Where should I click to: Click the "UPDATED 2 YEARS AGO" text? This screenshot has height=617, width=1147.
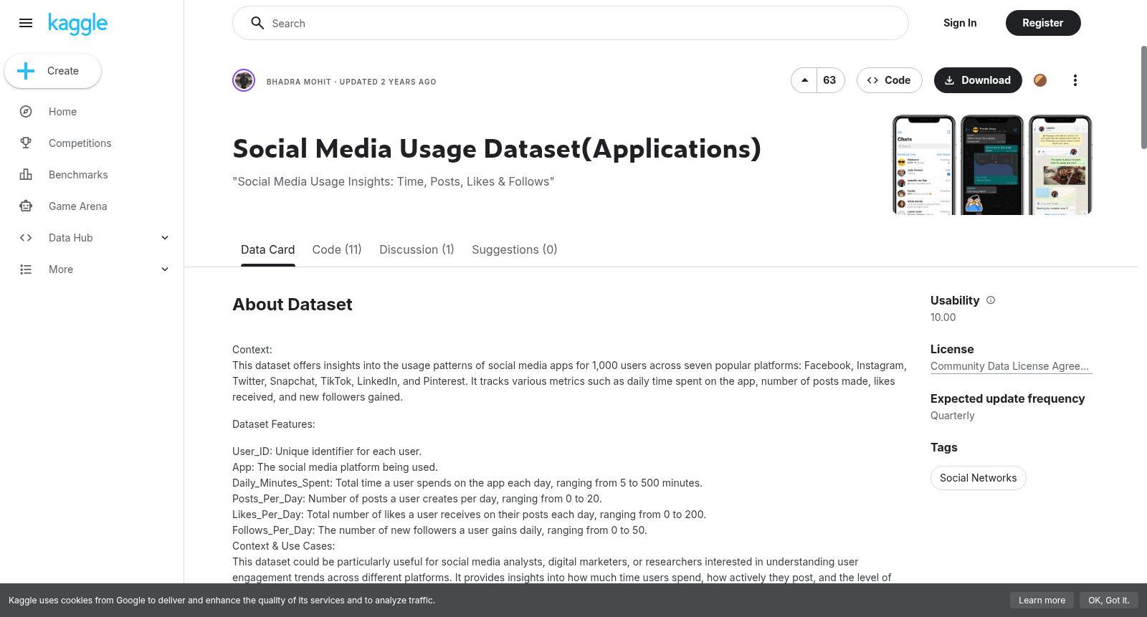click(x=388, y=82)
